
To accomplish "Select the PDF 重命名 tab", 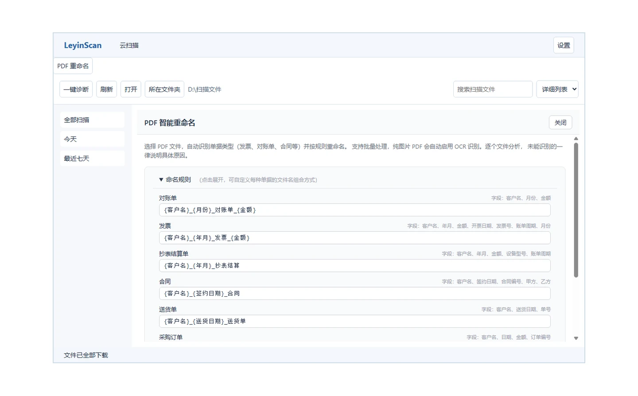I will 73,66.
